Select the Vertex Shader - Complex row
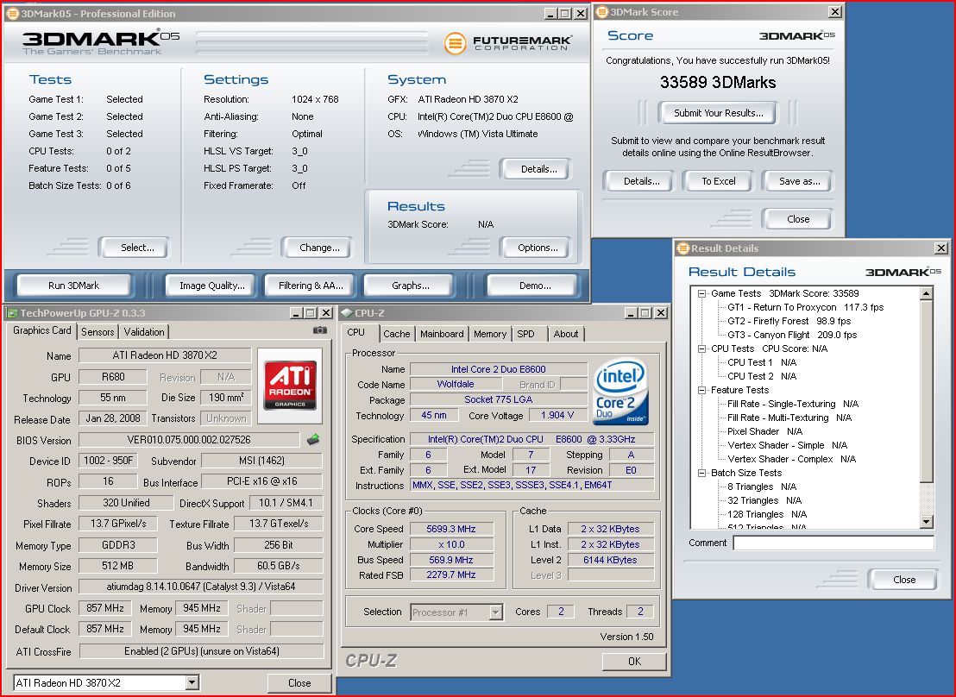Screen dimensions: 956x697 (x=791, y=459)
